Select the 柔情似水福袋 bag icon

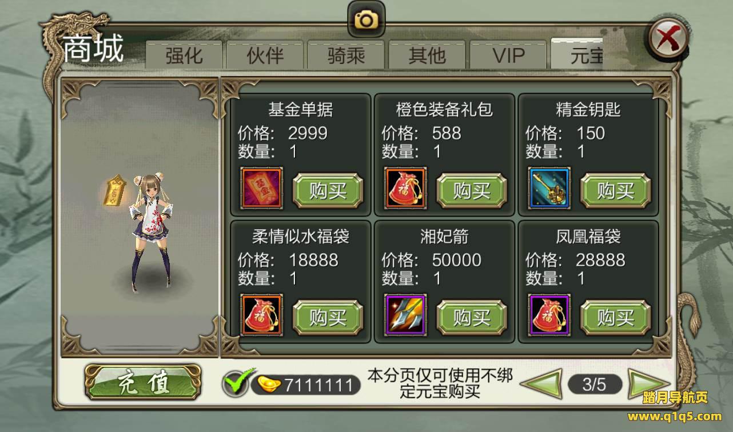point(262,314)
